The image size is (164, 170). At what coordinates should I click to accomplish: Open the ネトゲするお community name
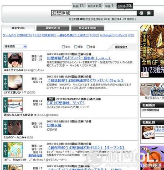point(13,70)
